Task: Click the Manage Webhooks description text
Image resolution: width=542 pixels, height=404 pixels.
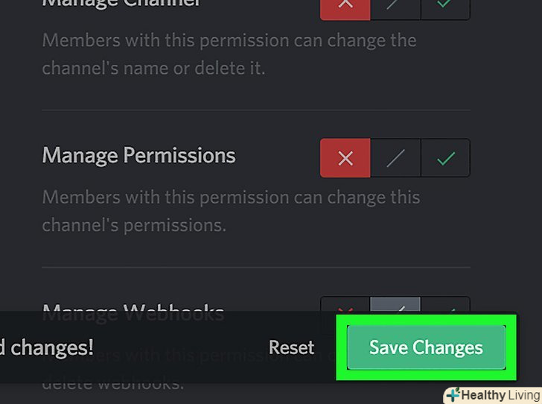Action: click(x=112, y=384)
